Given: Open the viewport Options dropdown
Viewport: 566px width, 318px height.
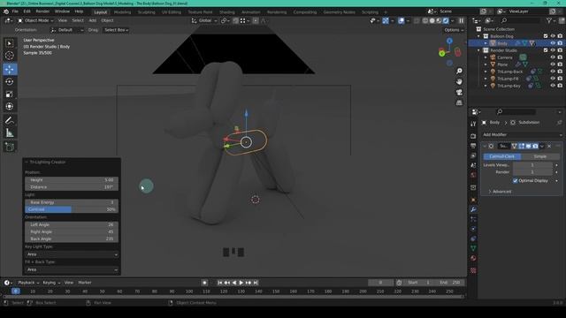Looking at the screenshot, I should click(x=454, y=30).
